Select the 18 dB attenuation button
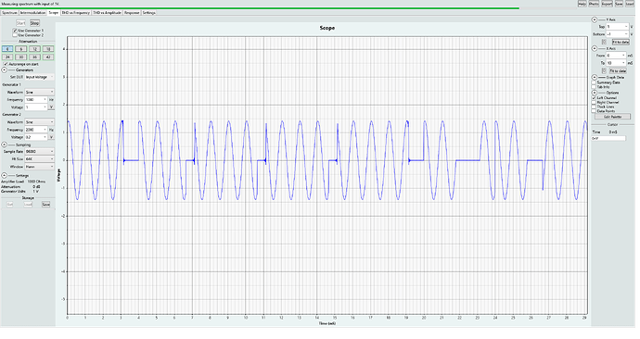Viewport: 640px width, 339px height. [48, 49]
